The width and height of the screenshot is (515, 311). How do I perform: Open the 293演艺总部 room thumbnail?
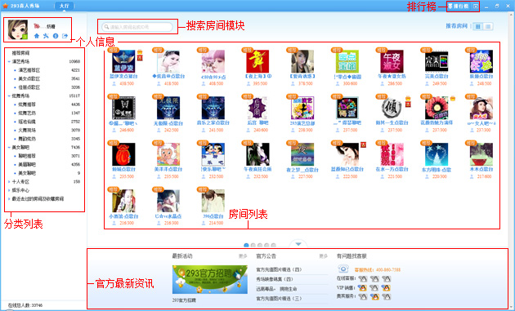pyautogui.click(x=302, y=108)
